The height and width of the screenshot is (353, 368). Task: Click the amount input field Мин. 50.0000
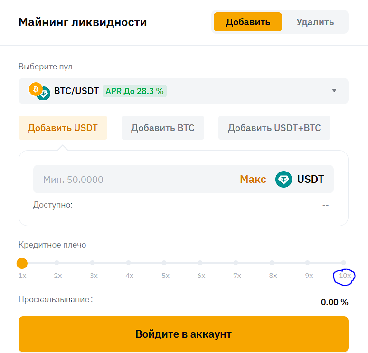click(x=133, y=179)
